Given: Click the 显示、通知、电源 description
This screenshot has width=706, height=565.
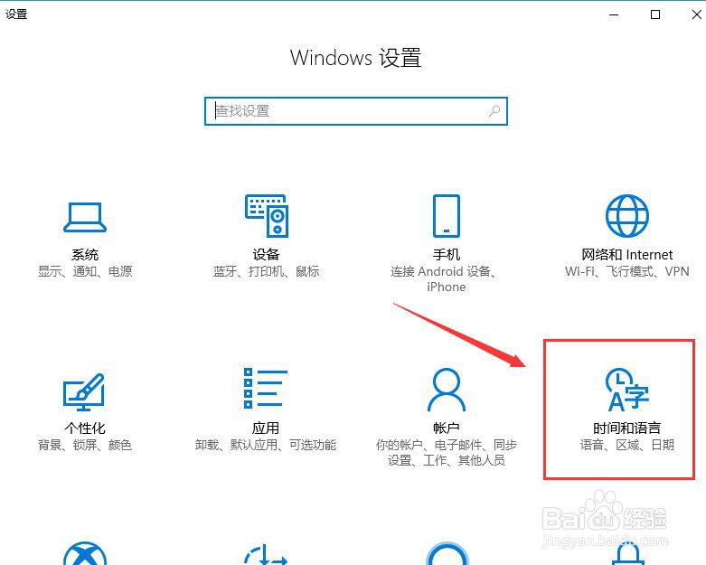Looking at the screenshot, I should point(85,271).
